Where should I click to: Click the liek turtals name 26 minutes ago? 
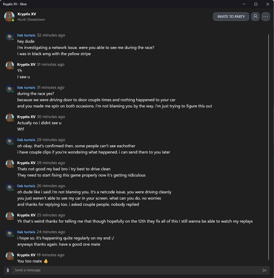pyautogui.click(x=26, y=186)
